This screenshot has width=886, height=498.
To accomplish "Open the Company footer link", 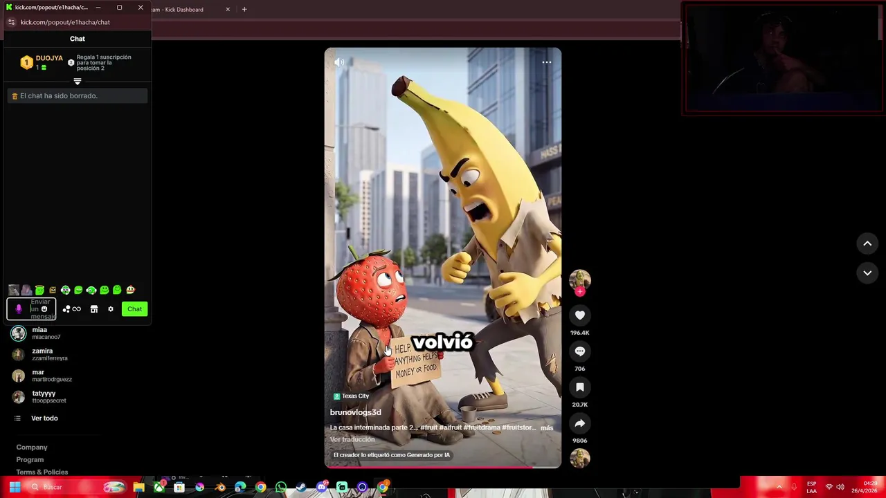I will tap(32, 448).
